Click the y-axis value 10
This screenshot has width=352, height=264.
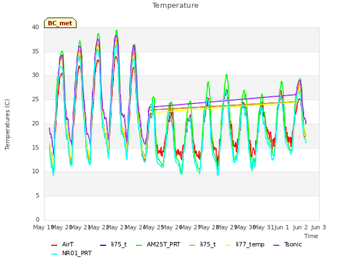click(x=35, y=172)
